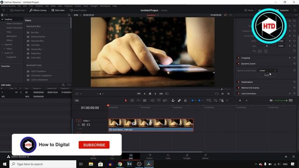Click the Match Frame icon

(x=217, y=94)
